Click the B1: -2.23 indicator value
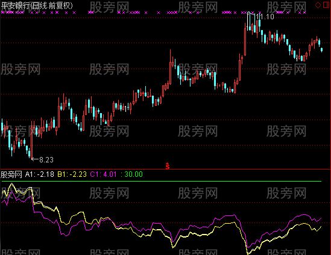This screenshot has height=255, width=331. (72, 174)
